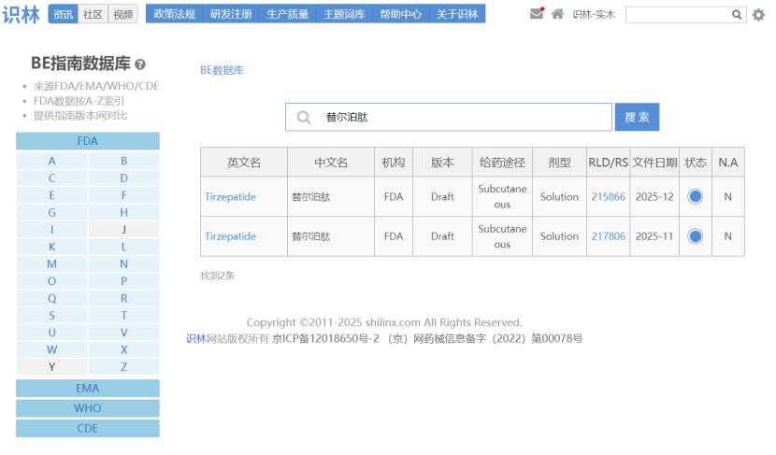Viewport: 776px width, 455px height.
Task: Expand the EMA section in sidebar
Action: click(x=88, y=388)
